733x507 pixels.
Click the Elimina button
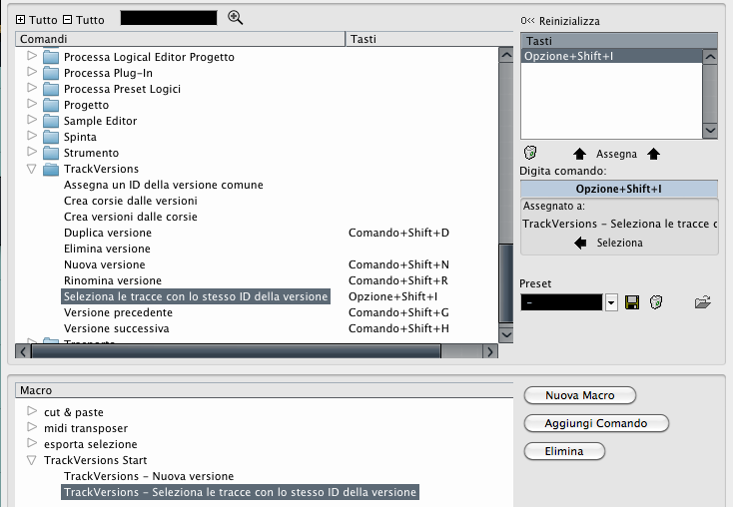coord(564,451)
